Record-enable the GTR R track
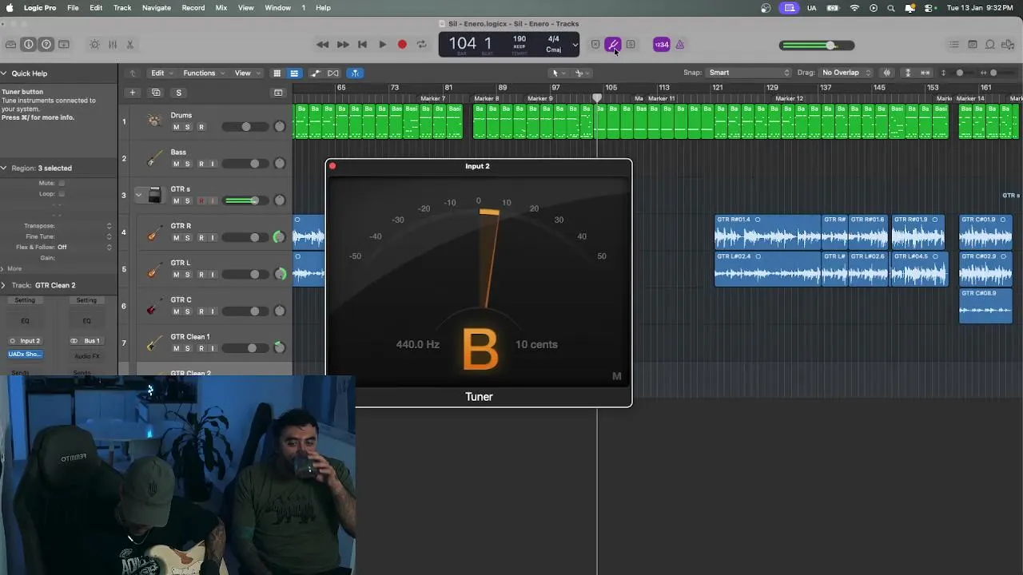The image size is (1023, 575). [x=201, y=237]
